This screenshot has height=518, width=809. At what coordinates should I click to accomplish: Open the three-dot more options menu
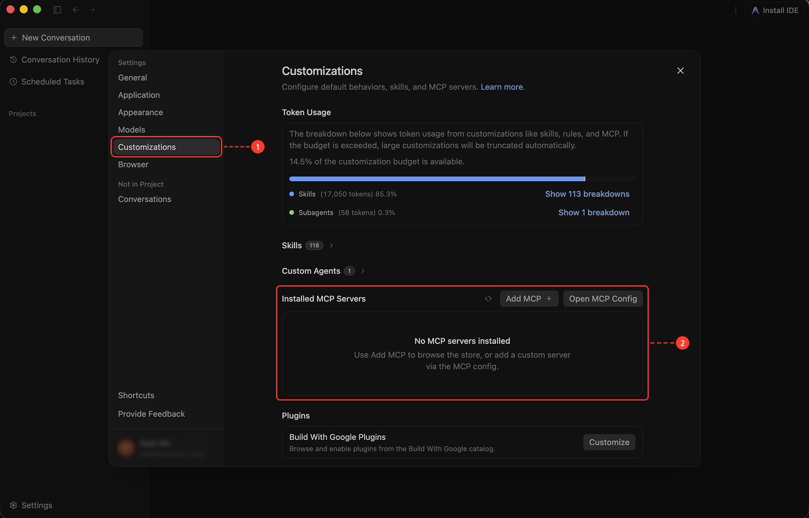pyautogui.click(x=736, y=10)
